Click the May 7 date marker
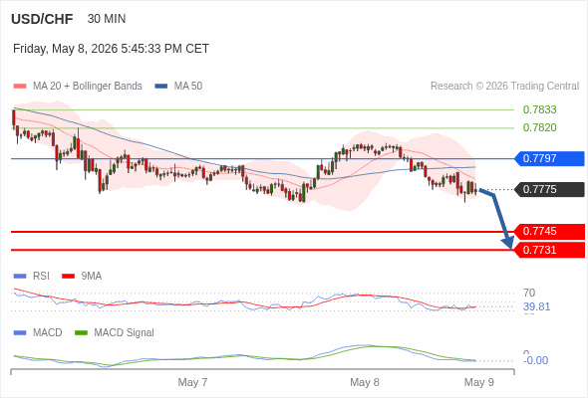Screen dimensions: 588x398 click(192, 382)
